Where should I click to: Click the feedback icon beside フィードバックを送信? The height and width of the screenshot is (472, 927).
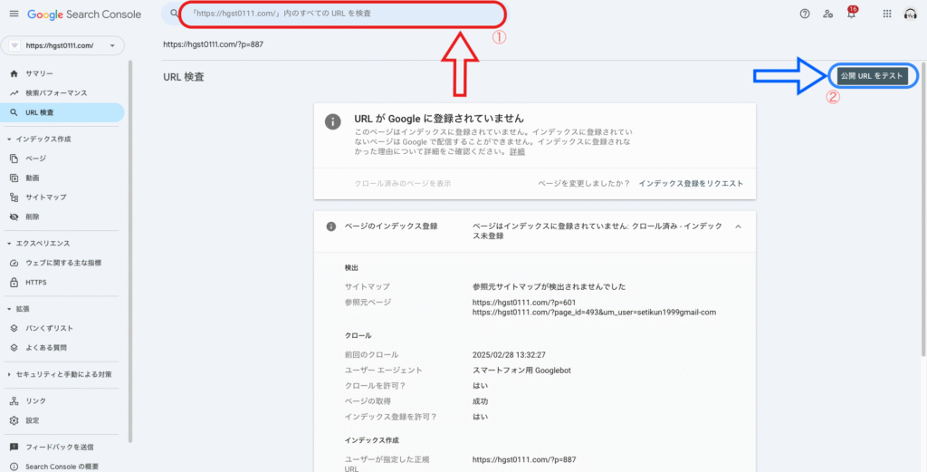[14, 448]
